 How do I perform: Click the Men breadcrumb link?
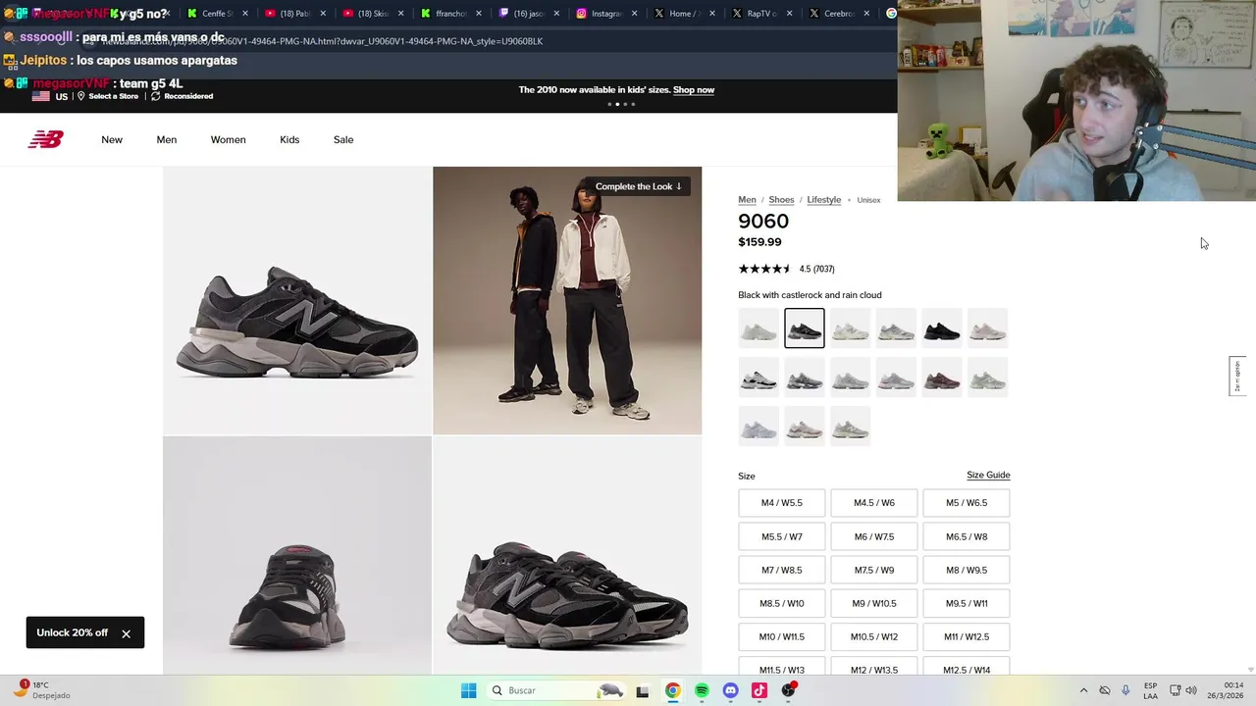(747, 200)
